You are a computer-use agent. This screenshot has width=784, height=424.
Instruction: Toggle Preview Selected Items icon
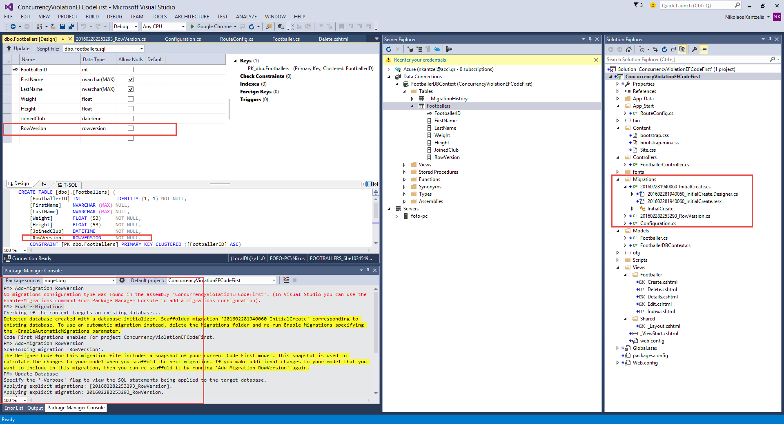(704, 49)
